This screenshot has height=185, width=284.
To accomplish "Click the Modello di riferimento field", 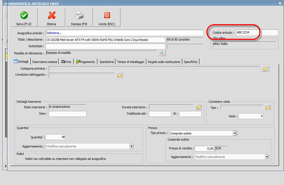I will click(x=101, y=53).
